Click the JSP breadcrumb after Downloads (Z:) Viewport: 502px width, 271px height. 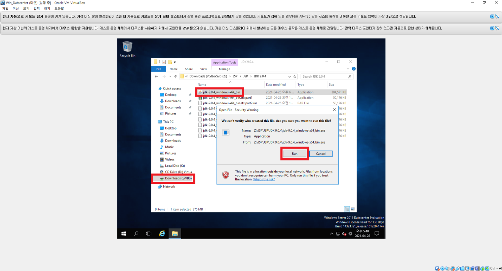click(x=235, y=76)
